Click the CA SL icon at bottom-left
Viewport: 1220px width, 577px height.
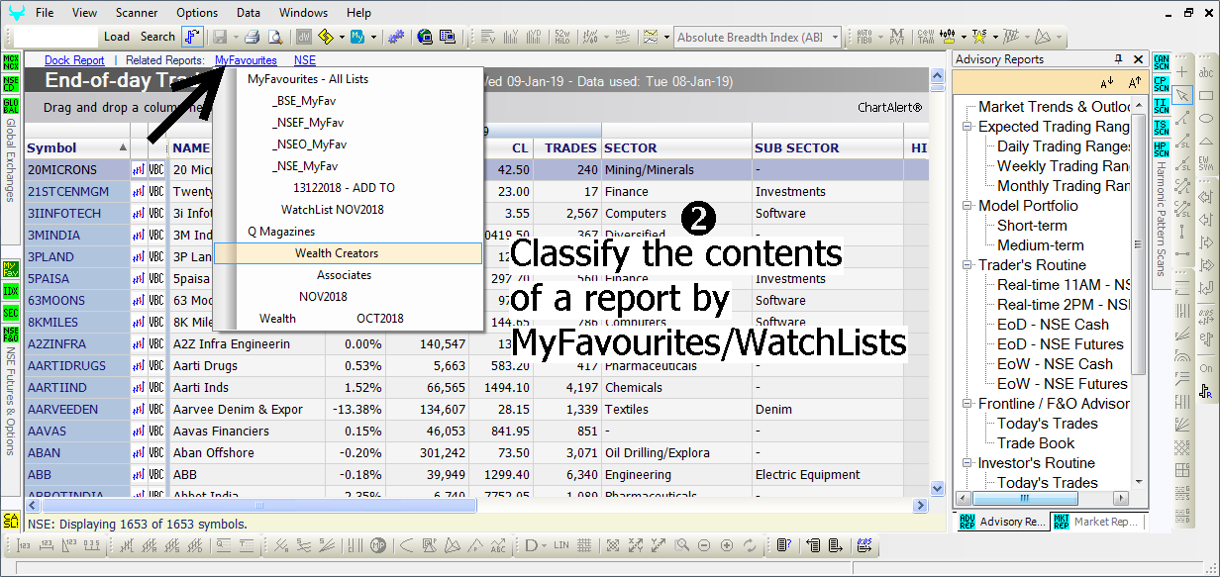[11, 520]
